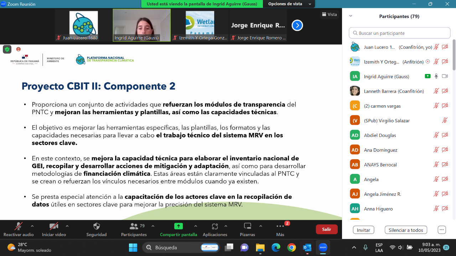This screenshot has height=256, width=456.
Task: Open the weather widget showing 28°C
Action: (x=29, y=247)
